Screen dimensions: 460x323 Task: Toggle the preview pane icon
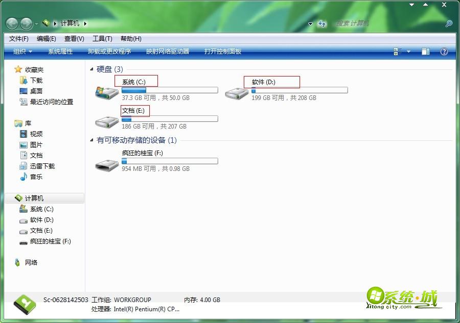click(x=425, y=52)
